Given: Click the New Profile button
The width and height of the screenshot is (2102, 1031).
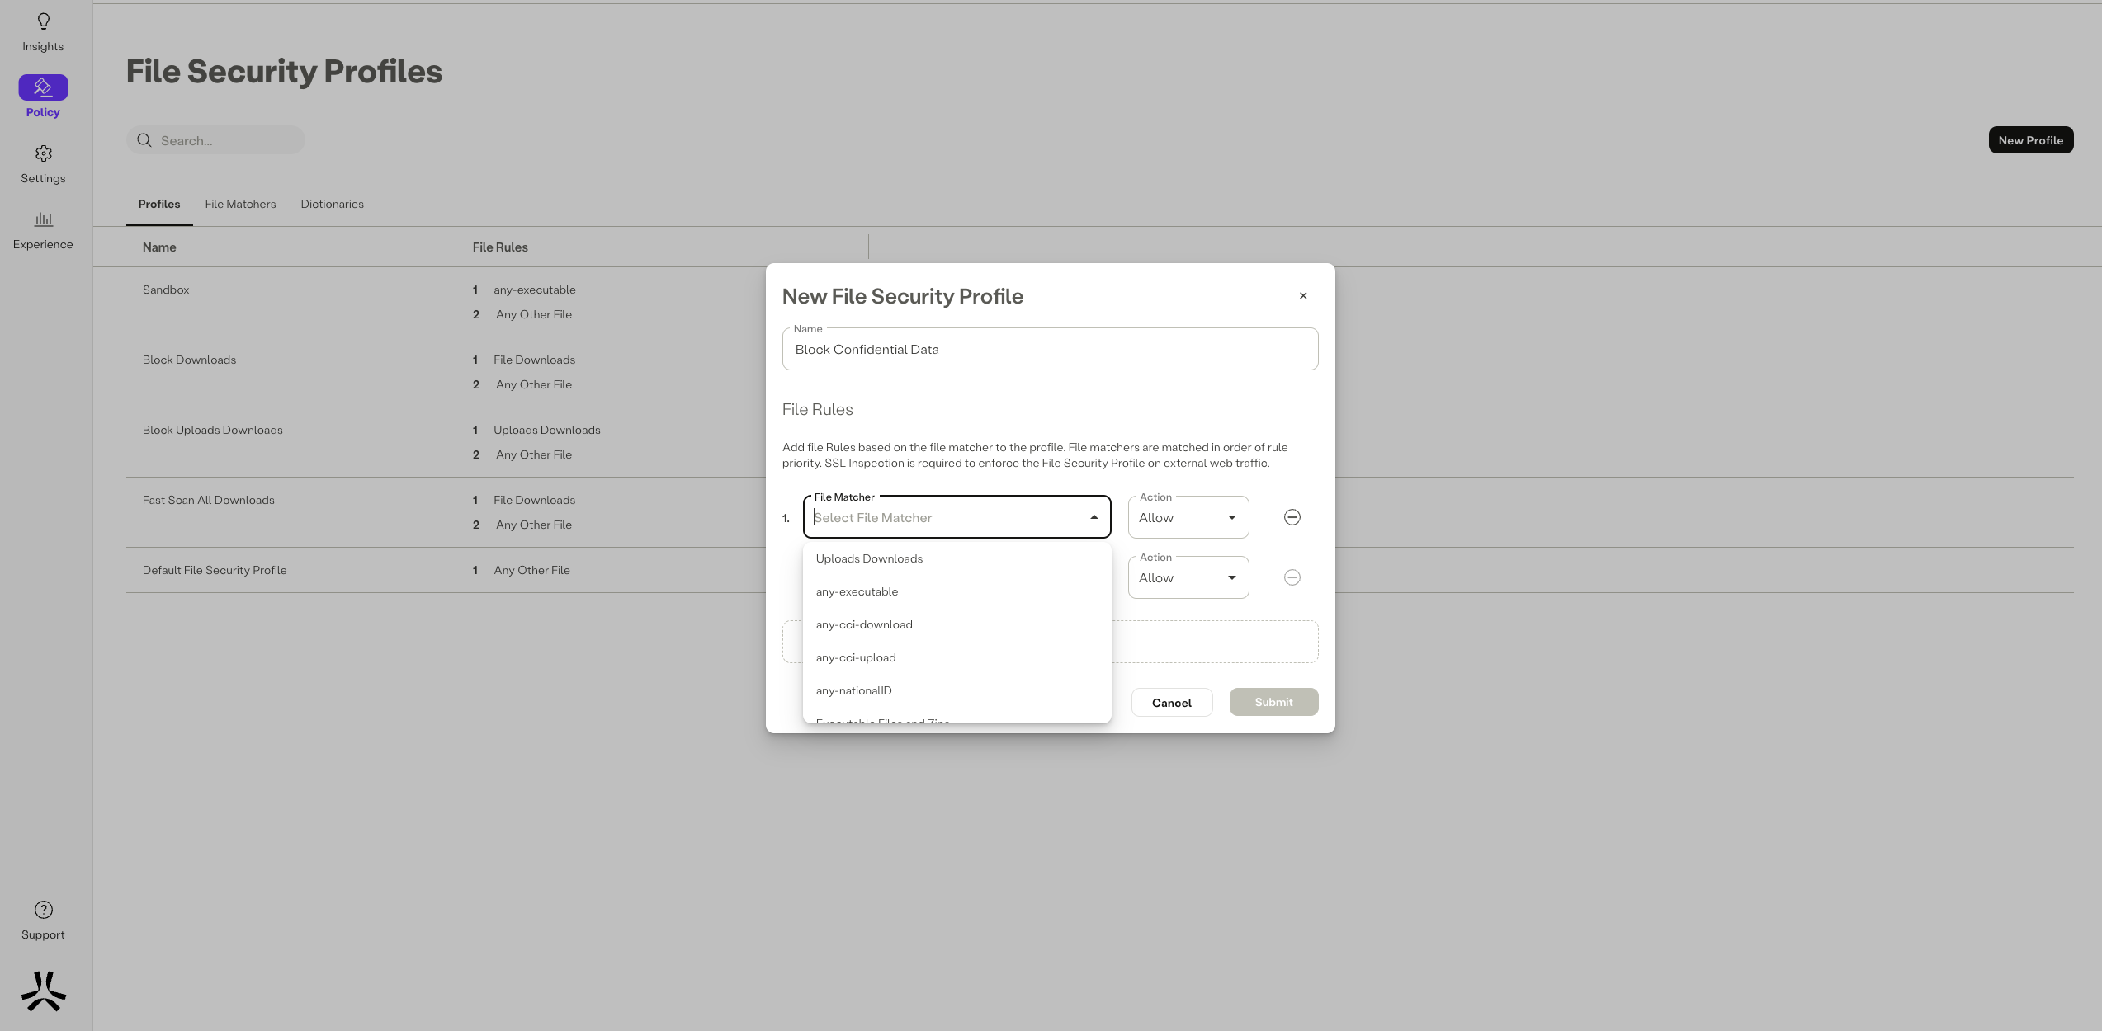Looking at the screenshot, I should [x=2030, y=140].
